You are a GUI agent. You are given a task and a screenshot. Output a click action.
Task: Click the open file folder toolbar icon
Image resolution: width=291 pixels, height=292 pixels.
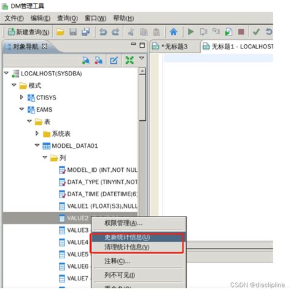tap(60, 32)
